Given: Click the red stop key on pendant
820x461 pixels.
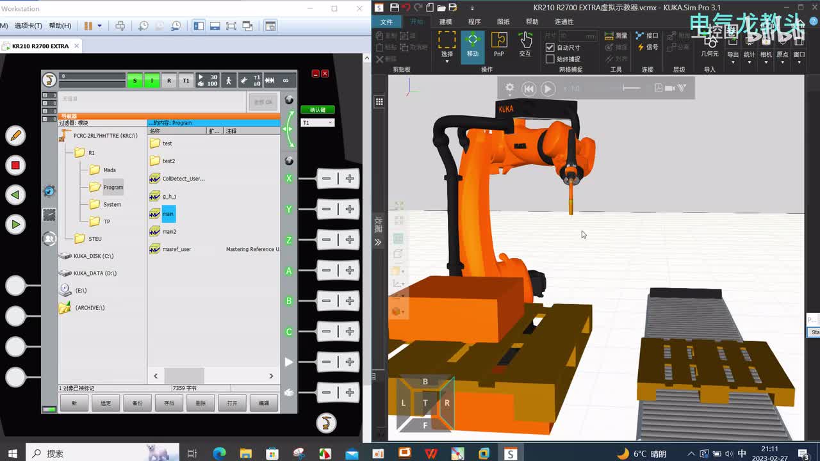Looking at the screenshot, I should [x=15, y=165].
